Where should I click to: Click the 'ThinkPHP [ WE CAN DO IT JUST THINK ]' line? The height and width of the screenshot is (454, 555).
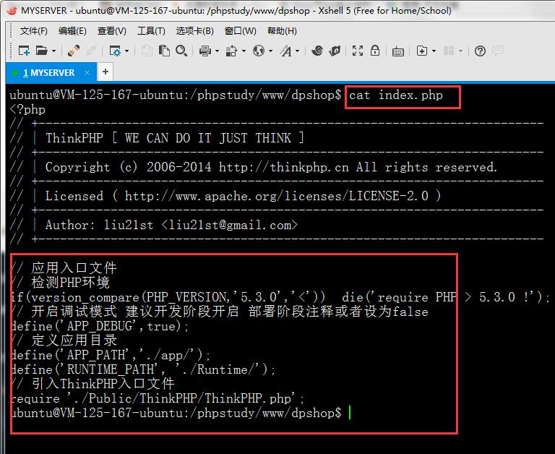tap(174, 138)
